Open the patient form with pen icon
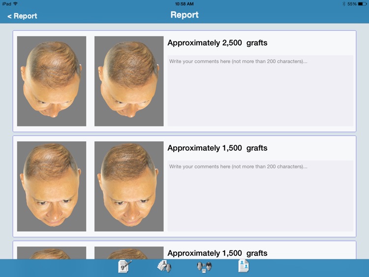 (124, 266)
